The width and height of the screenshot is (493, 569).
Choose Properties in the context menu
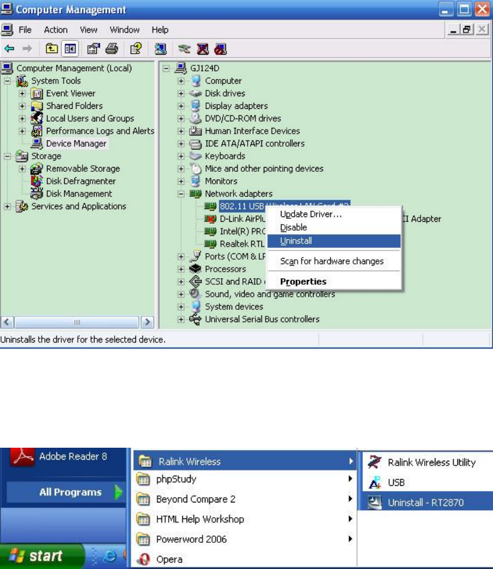coord(334,282)
